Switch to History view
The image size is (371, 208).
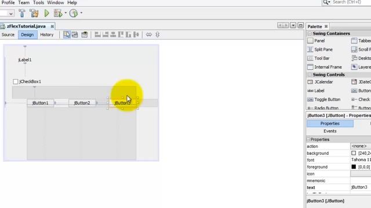coord(47,35)
